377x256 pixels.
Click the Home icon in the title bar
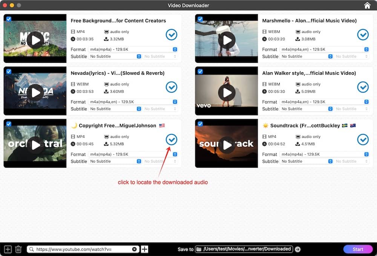point(367,5)
